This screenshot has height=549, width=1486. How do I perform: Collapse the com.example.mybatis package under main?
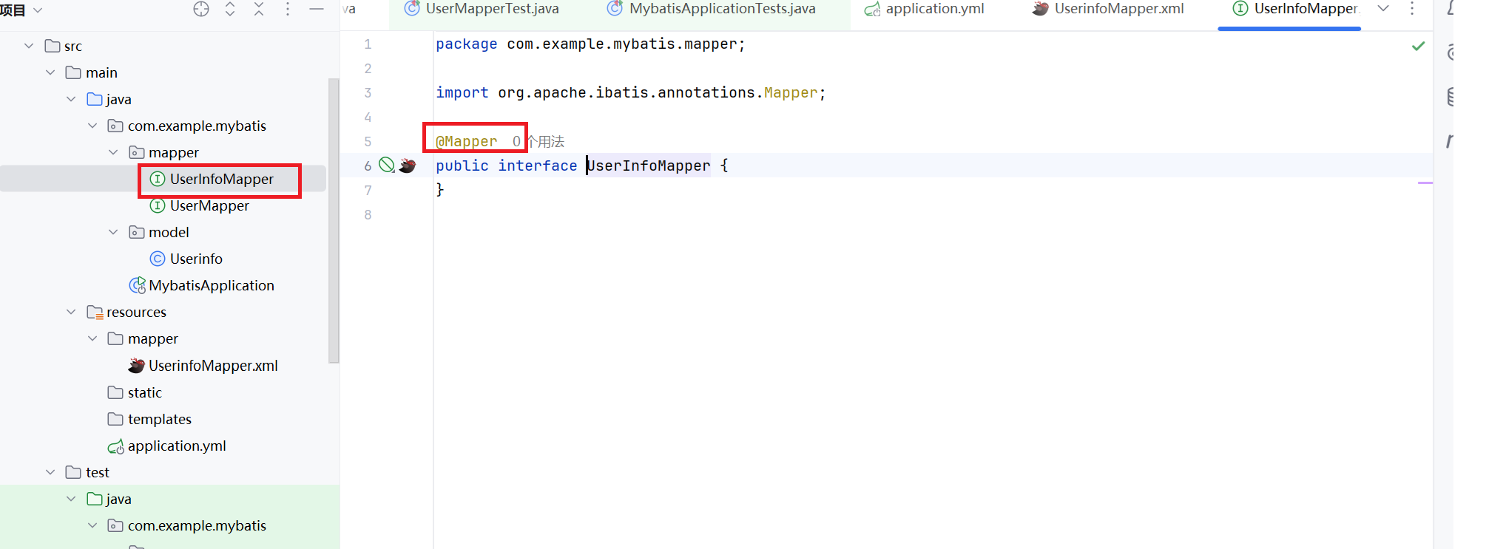pos(92,126)
